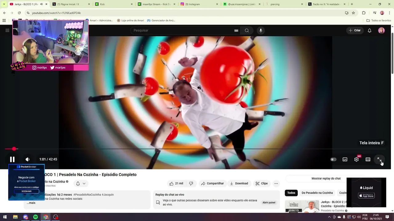Open channel notification bell dropdown
The height and width of the screenshot is (221, 394).
coord(81,184)
